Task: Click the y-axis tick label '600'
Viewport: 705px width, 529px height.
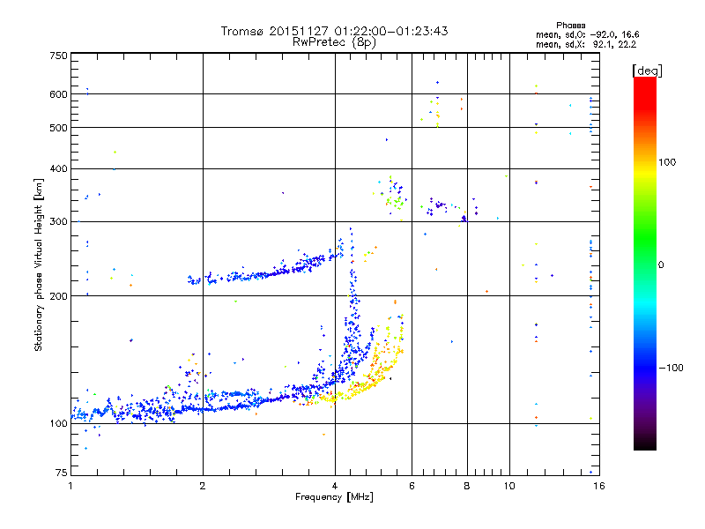Action: tap(59, 94)
